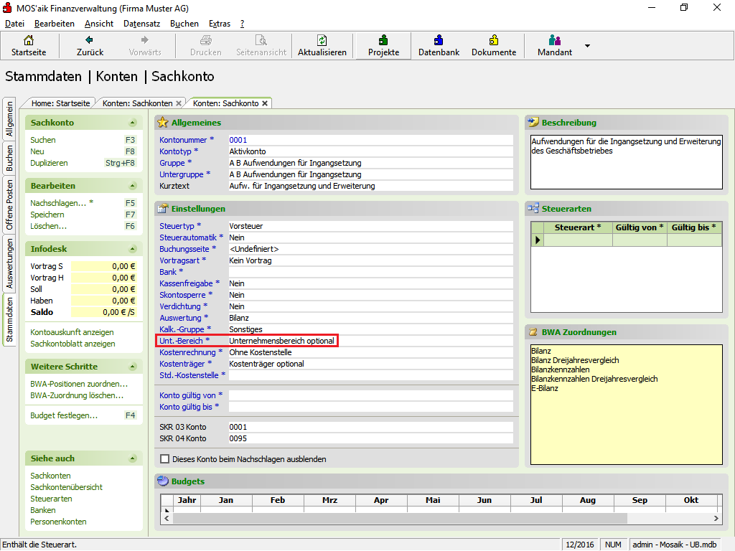Click Neu to create an account
The image size is (735, 551).
coord(37,151)
